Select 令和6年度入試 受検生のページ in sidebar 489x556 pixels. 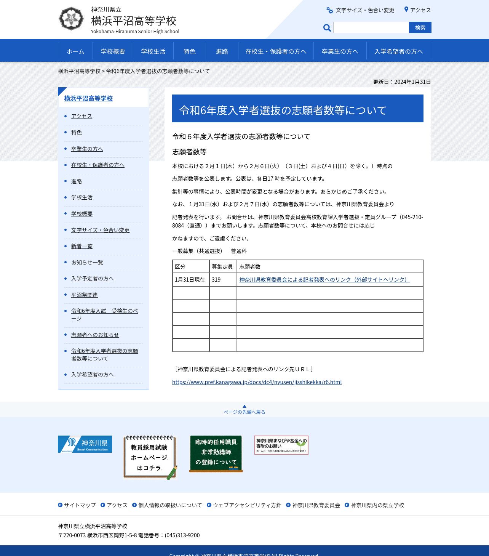tap(105, 315)
